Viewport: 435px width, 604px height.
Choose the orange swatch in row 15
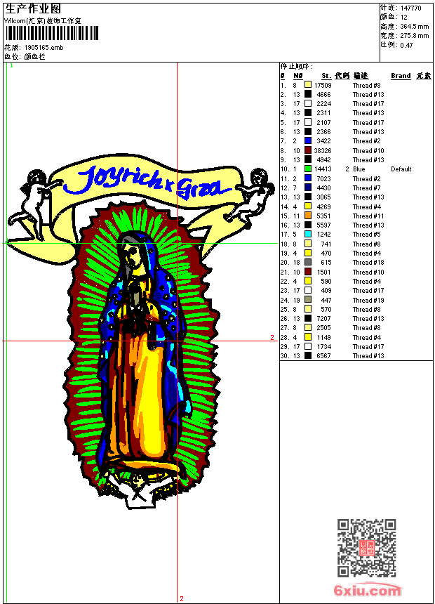click(308, 216)
